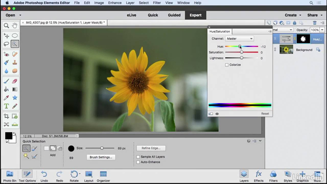Open the Organizer button
Image resolution: width=327 pixels, height=184 pixels.
103,176
